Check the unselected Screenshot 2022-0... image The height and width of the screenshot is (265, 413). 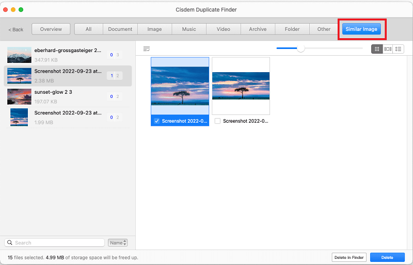point(217,121)
